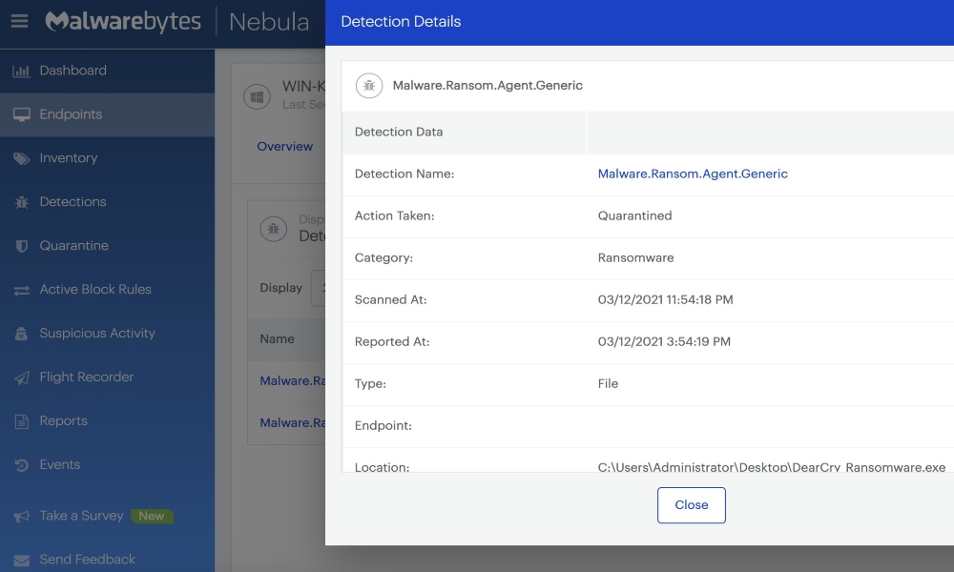Click the Dashboard bar chart icon

click(x=21, y=71)
